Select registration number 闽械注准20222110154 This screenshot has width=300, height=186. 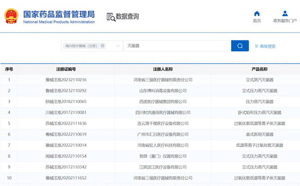click(x=66, y=156)
